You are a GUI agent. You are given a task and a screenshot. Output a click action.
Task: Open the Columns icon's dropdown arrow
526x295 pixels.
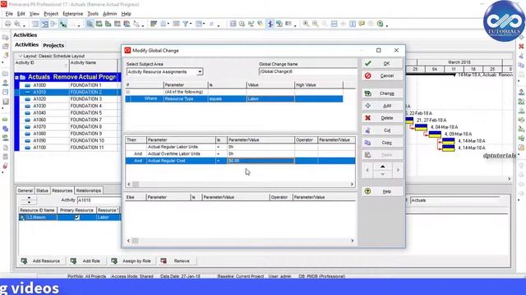tap(168, 24)
